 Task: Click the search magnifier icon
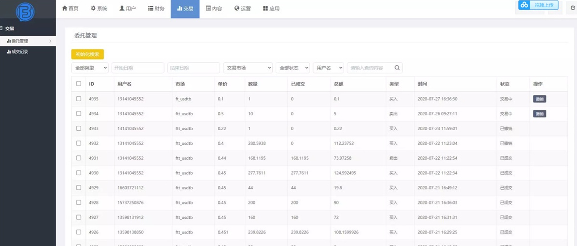[x=397, y=68]
